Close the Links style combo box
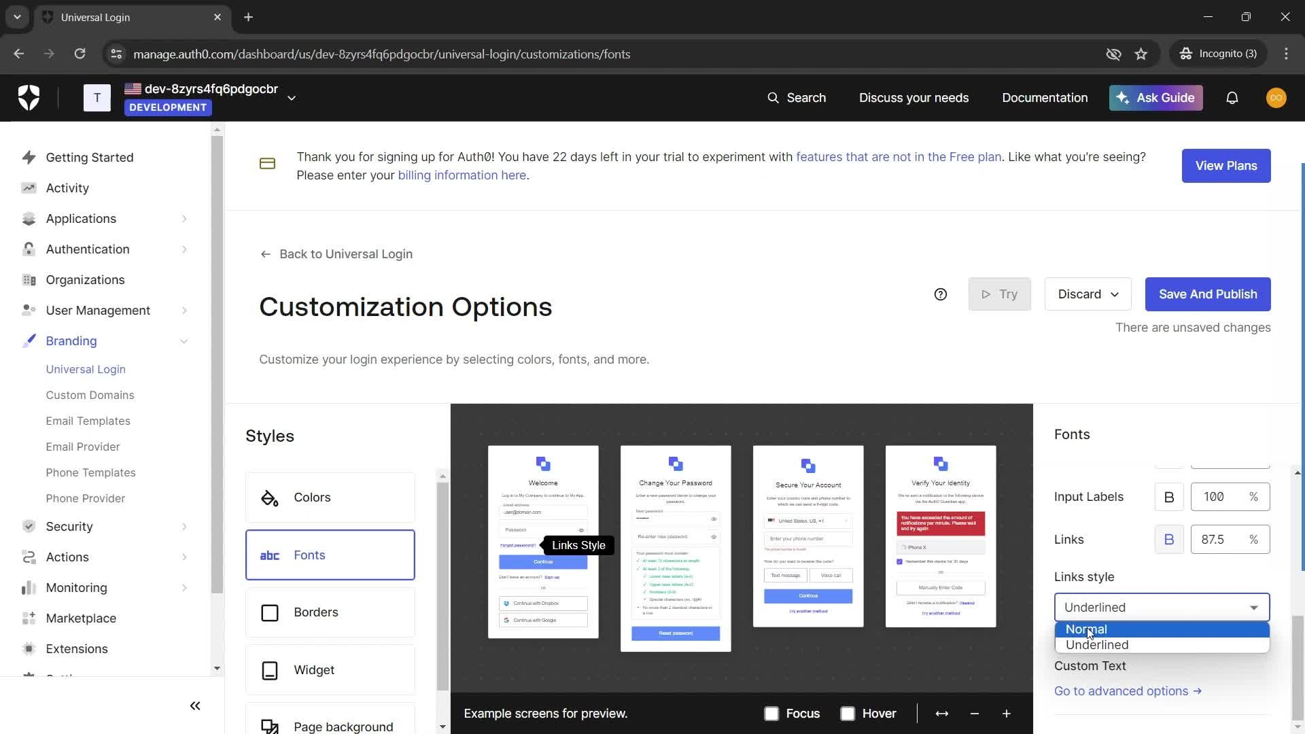This screenshot has width=1305, height=734. coord(1162,608)
